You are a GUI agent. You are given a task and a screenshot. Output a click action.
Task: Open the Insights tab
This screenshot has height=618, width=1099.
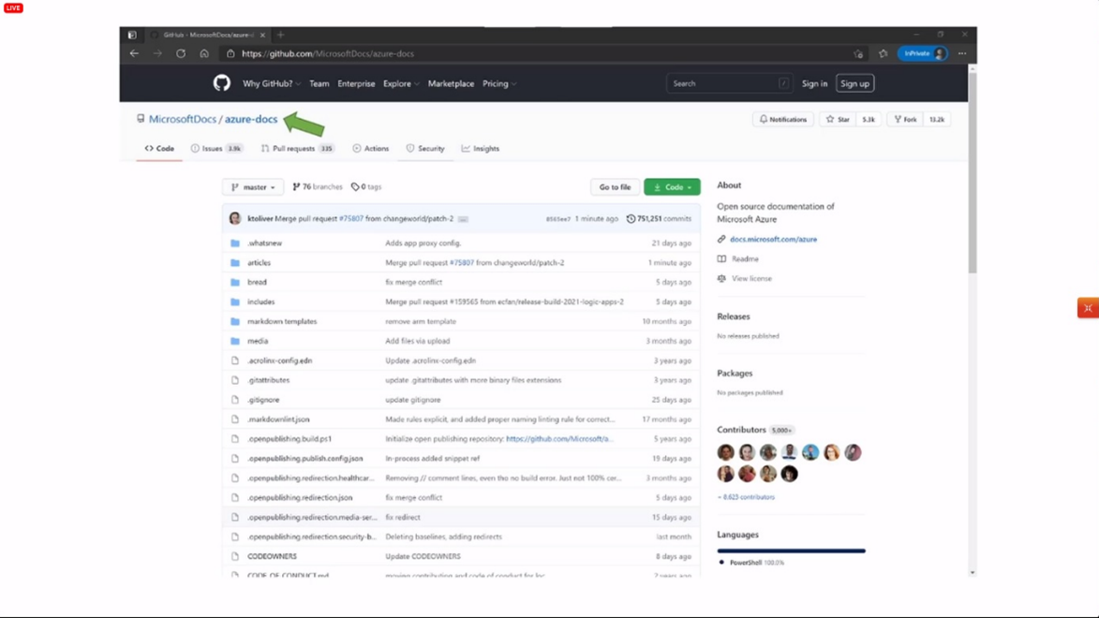coord(481,149)
